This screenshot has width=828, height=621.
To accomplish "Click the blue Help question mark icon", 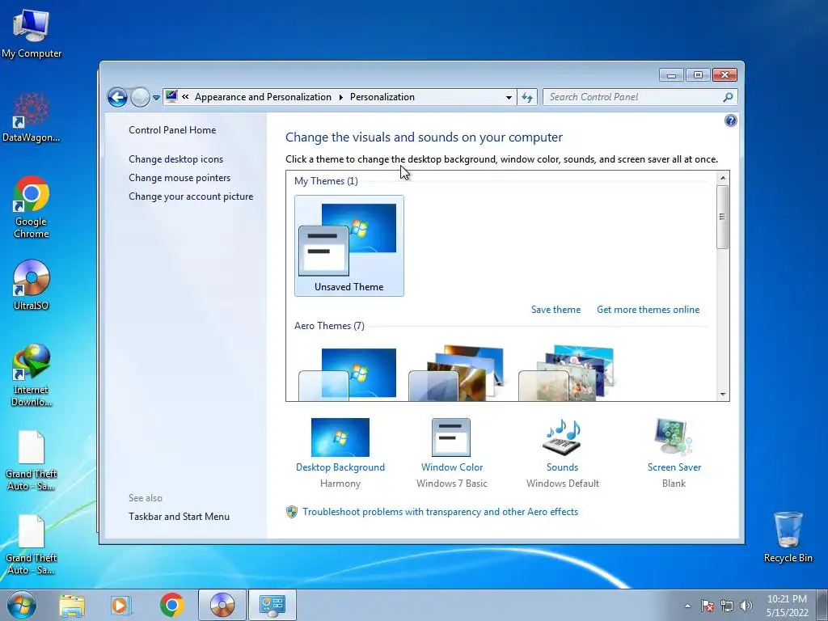I will pyautogui.click(x=730, y=121).
